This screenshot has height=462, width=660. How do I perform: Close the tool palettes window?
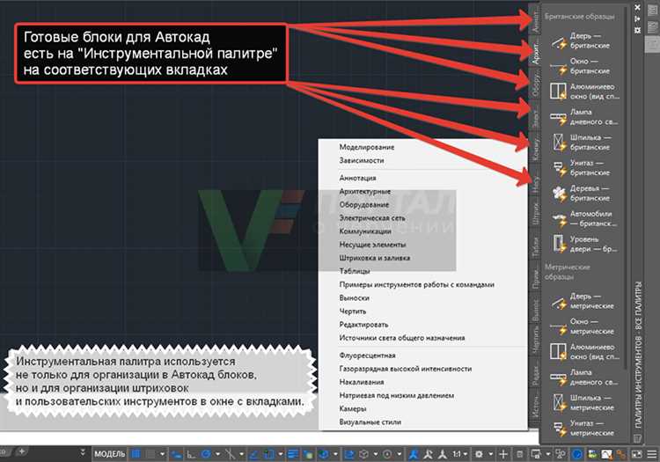coord(638,7)
